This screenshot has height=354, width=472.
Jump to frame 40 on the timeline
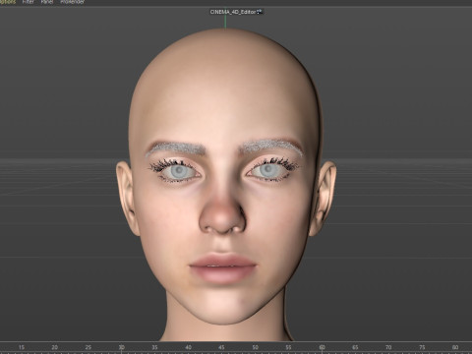tap(188, 347)
